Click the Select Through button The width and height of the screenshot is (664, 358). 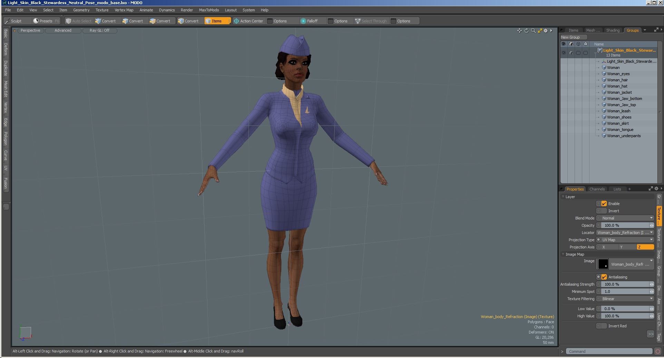click(x=371, y=21)
